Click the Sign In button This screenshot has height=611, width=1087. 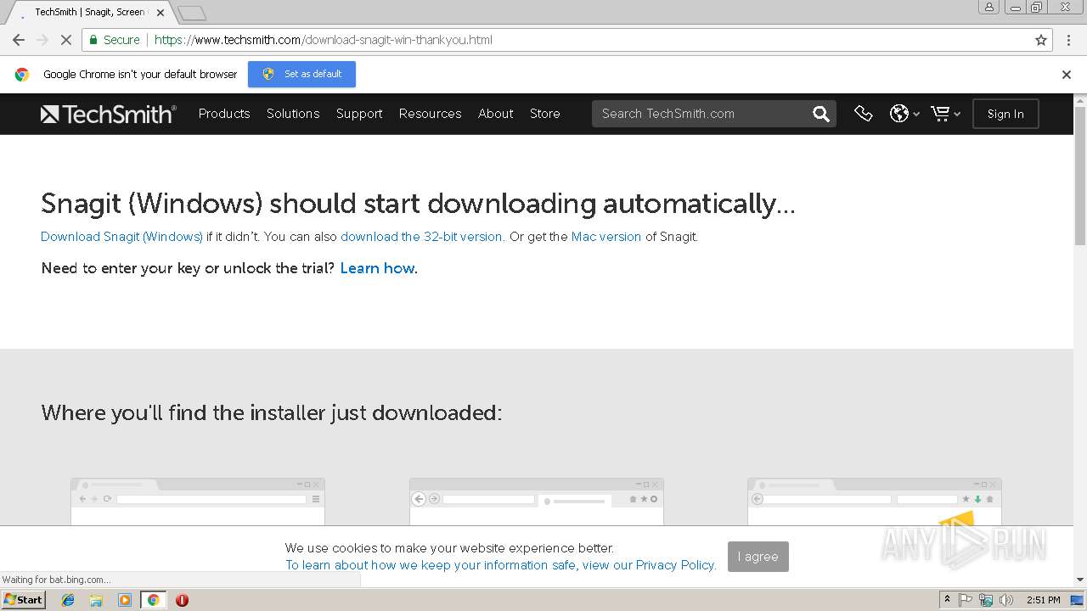point(1005,114)
